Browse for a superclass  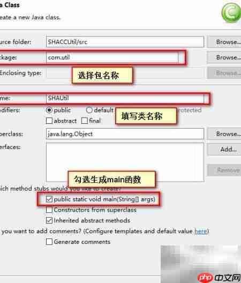click(x=224, y=134)
